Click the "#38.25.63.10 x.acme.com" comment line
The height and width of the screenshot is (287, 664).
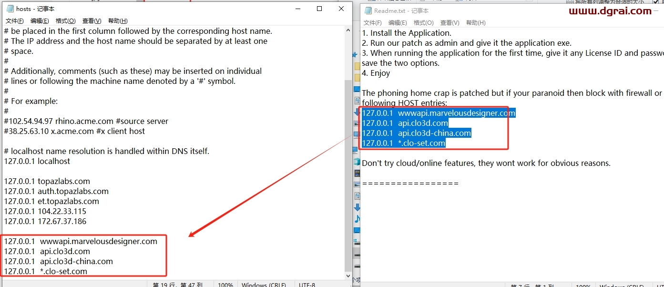tap(74, 131)
